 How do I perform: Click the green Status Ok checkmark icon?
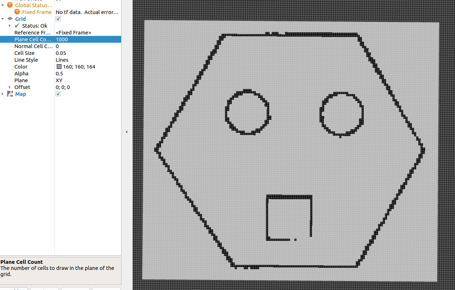(x=17, y=25)
